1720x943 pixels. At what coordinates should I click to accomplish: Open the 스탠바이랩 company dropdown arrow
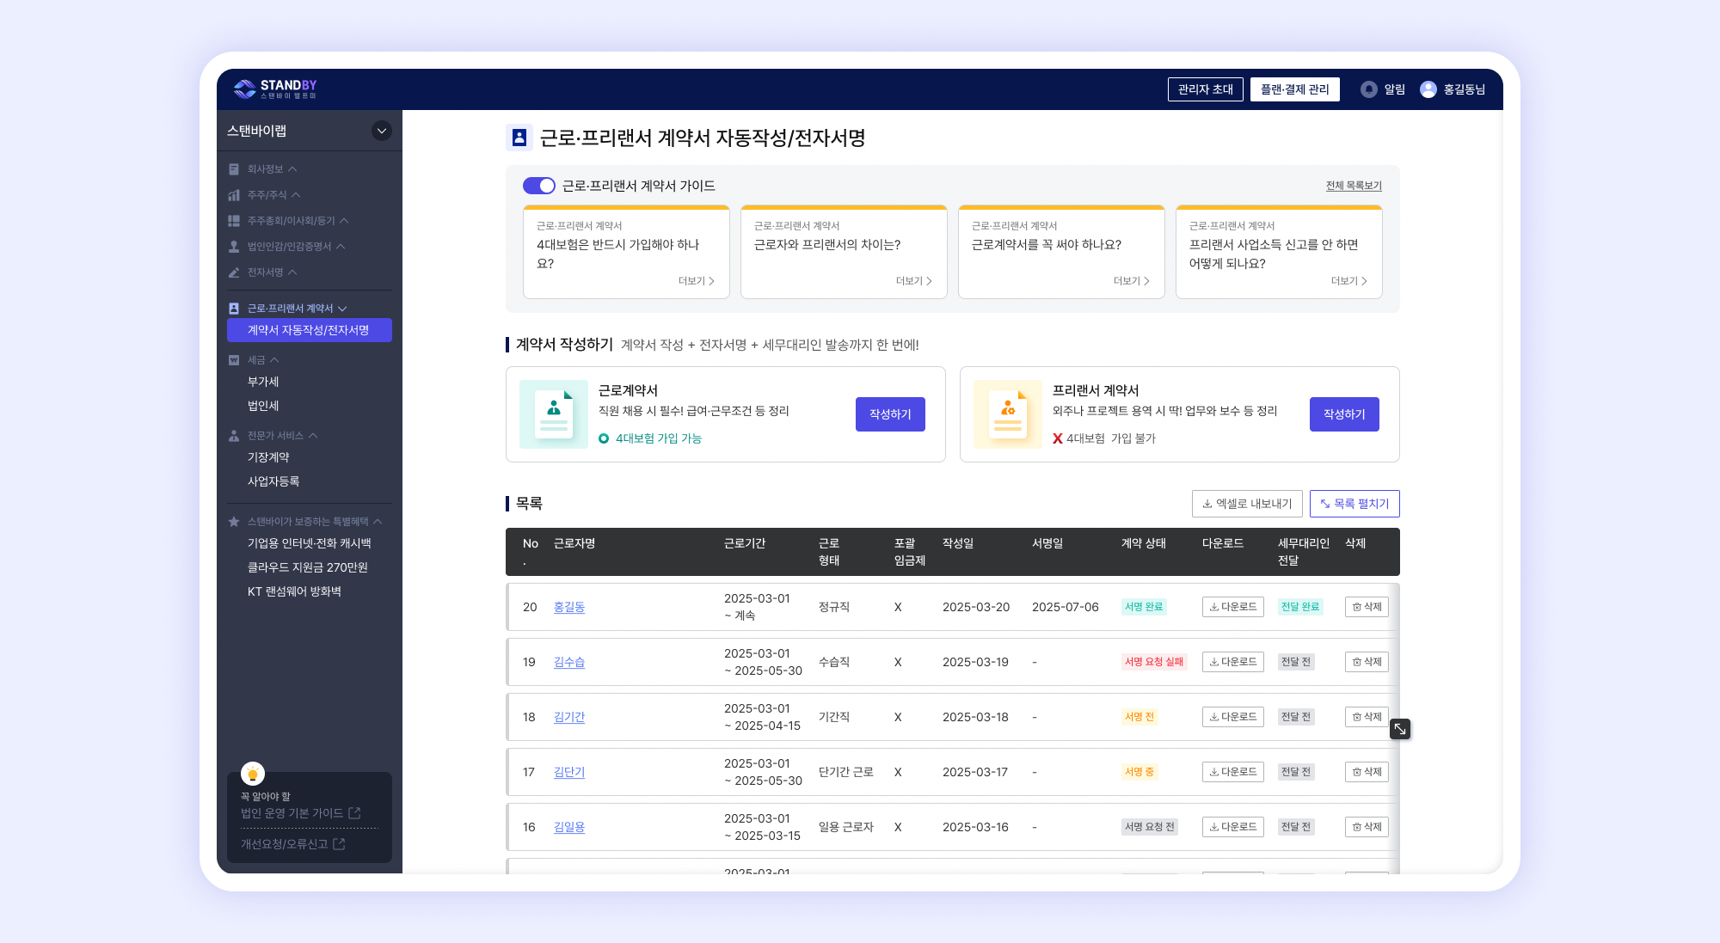point(381,131)
